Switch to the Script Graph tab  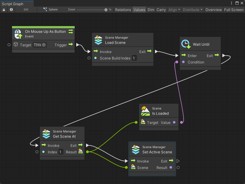[x=12, y=3]
